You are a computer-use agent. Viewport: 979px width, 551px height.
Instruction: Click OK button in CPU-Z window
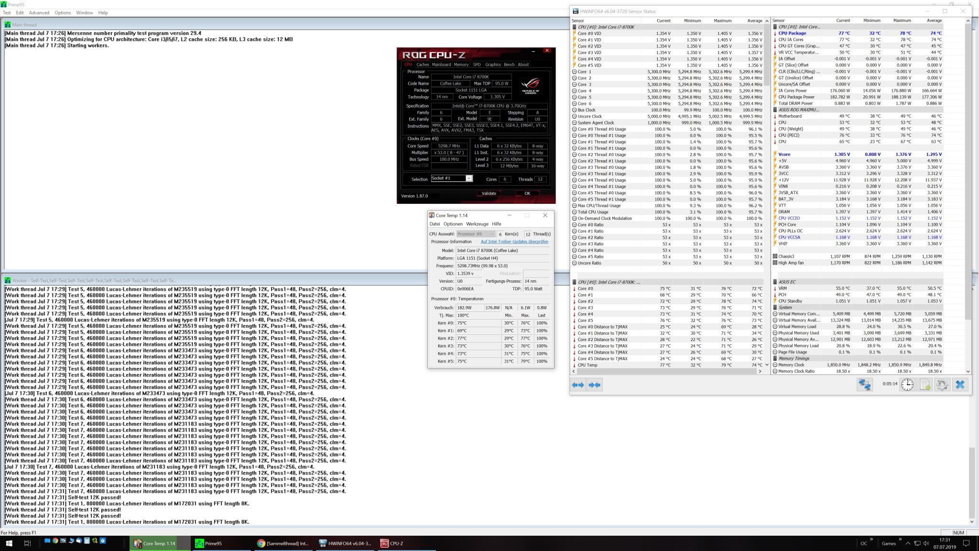point(527,193)
